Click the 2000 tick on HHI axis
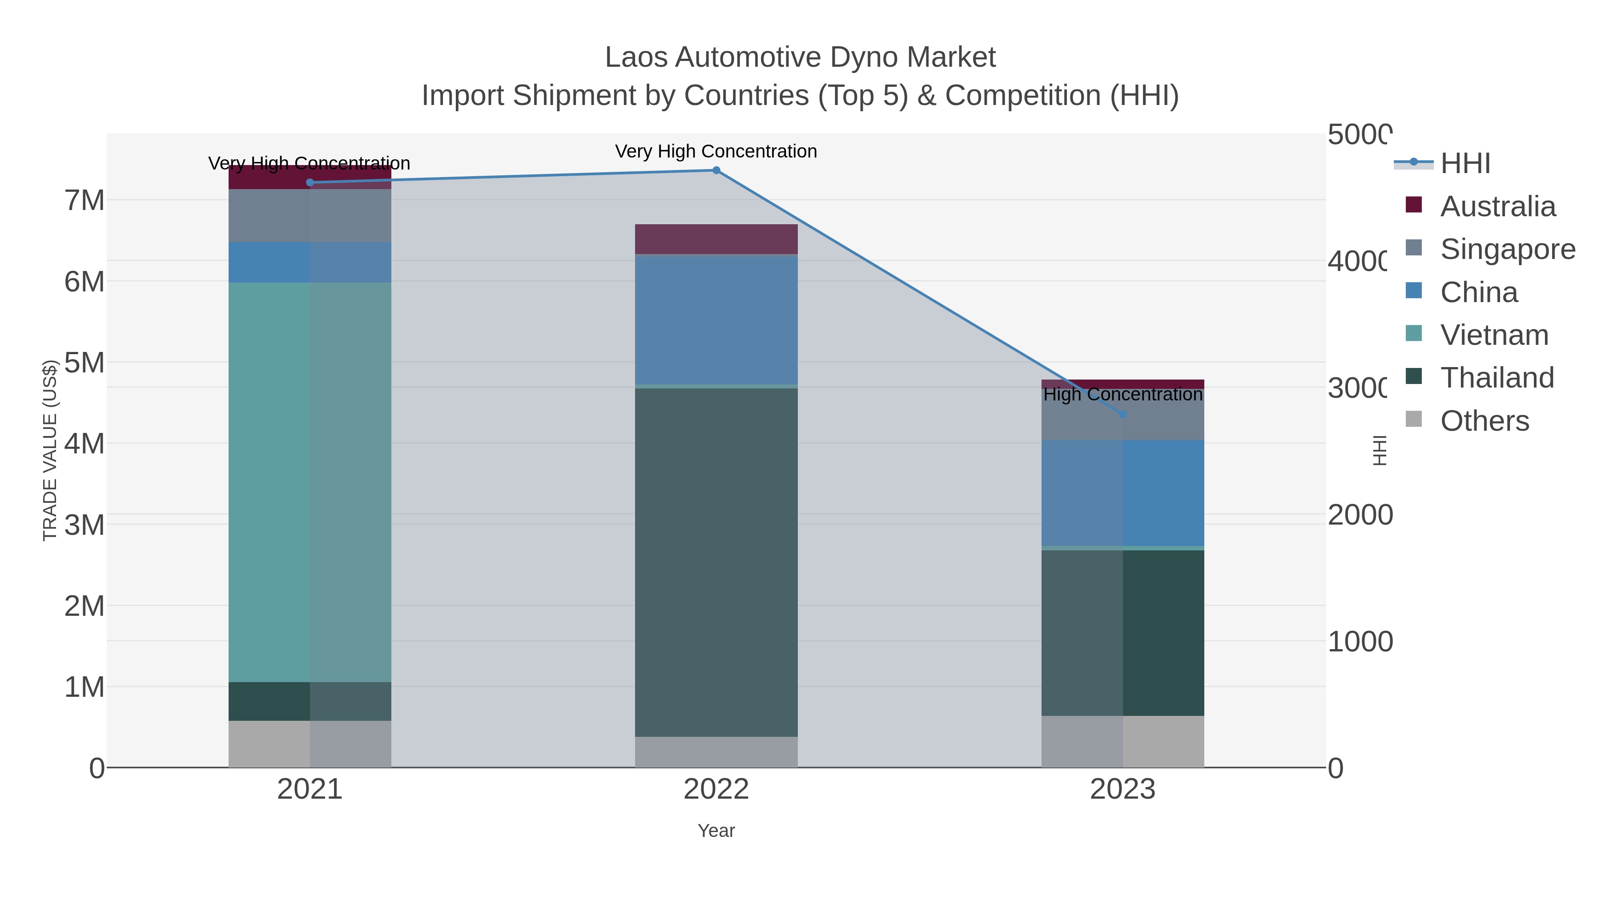 1360,515
